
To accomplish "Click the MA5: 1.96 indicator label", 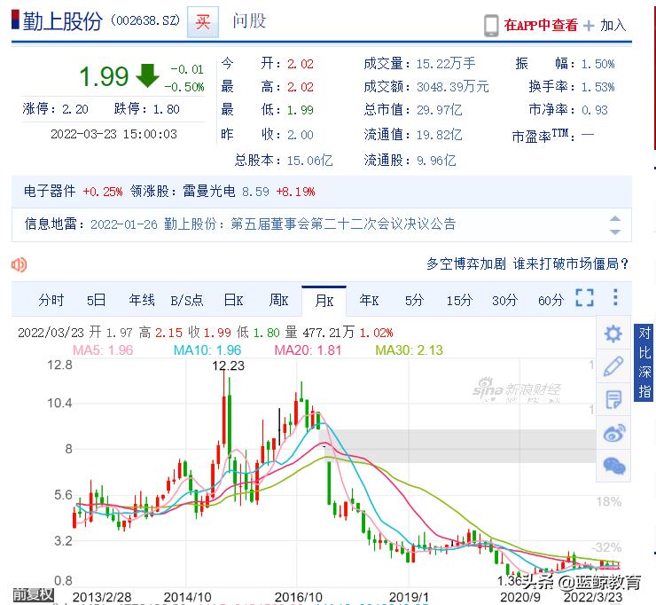I will [x=103, y=350].
